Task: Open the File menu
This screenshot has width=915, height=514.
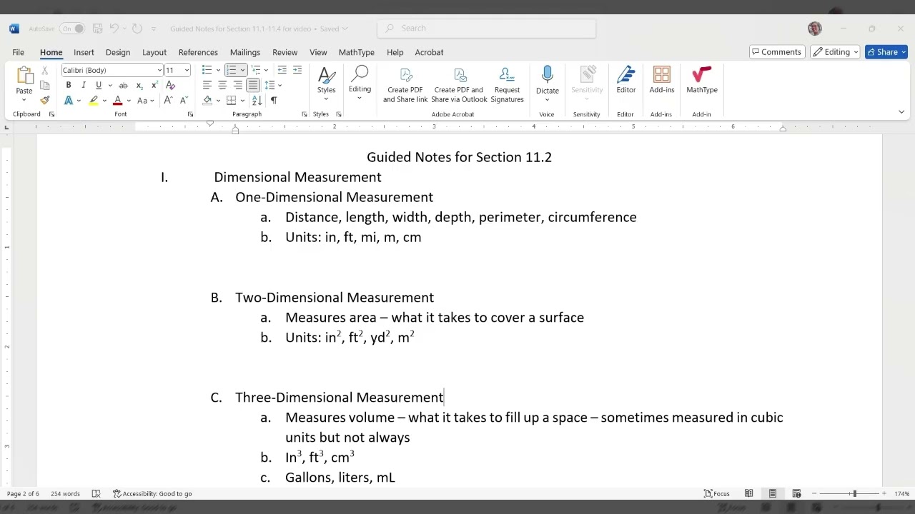Action: (x=18, y=52)
